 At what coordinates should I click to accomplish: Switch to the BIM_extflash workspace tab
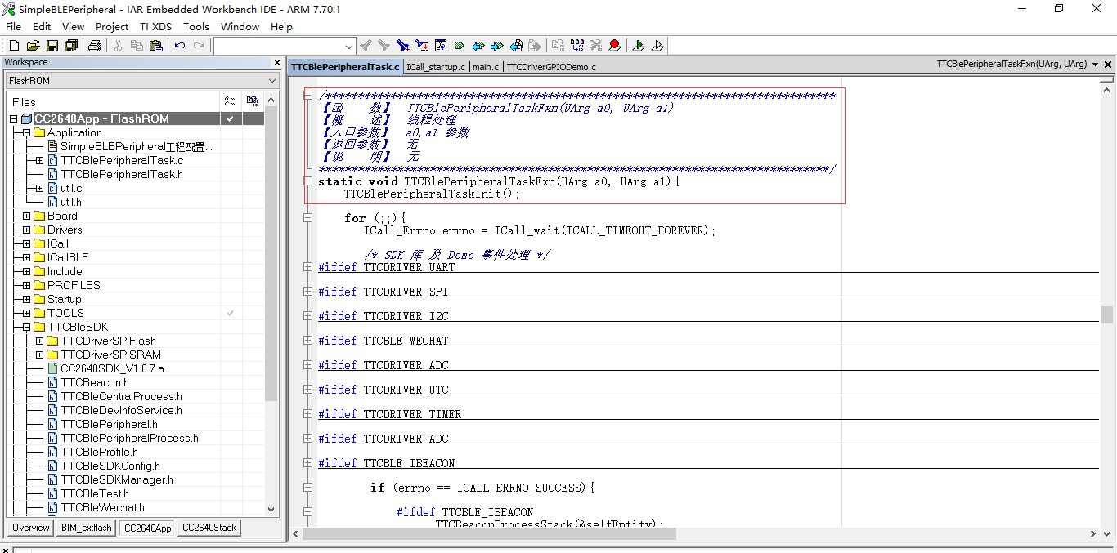click(86, 528)
